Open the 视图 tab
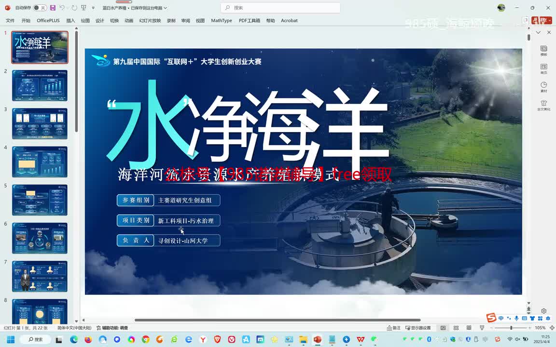The width and height of the screenshot is (556, 347). pyautogui.click(x=200, y=21)
